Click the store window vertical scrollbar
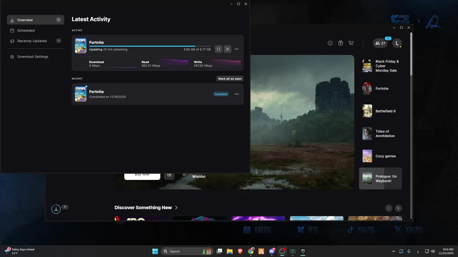This screenshot has width=458, height=257. [411, 54]
